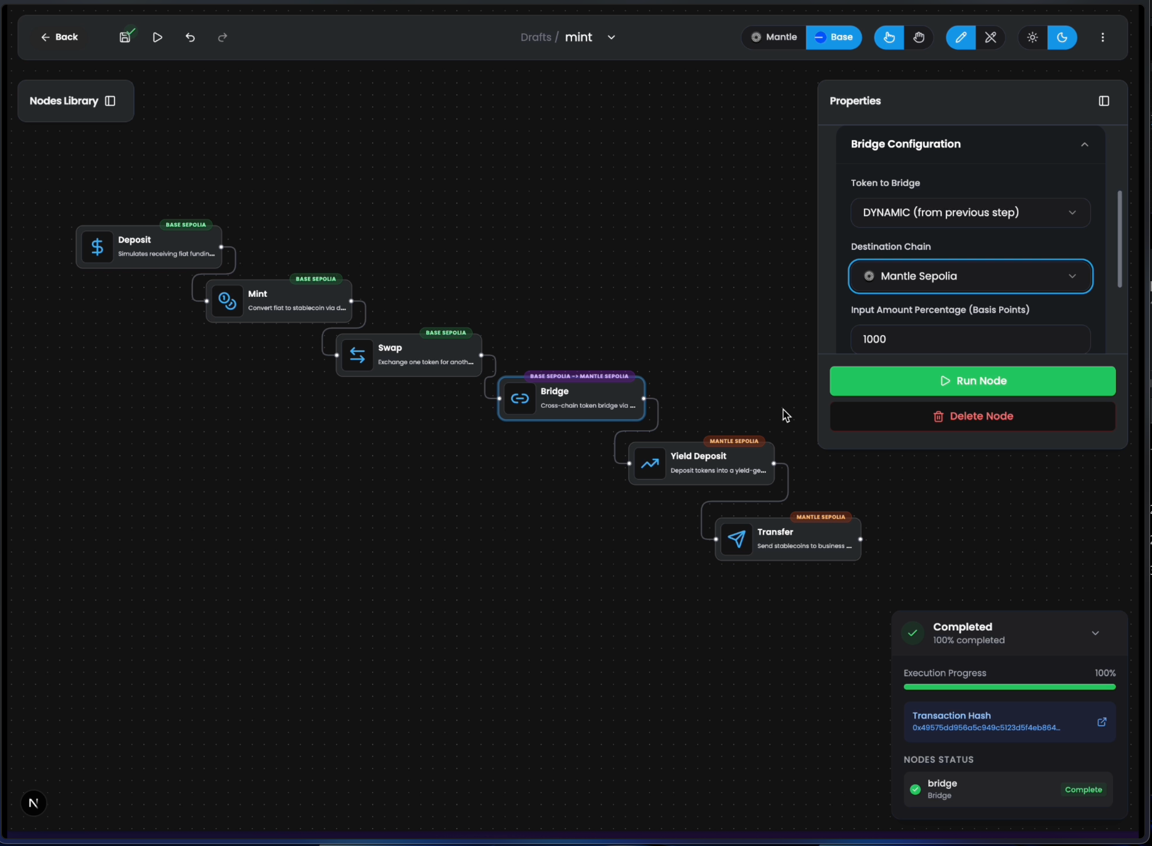Click the Input Amount Percentage field
This screenshot has width=1152, height=846.
pyautogui.click(x=970, y=339)
